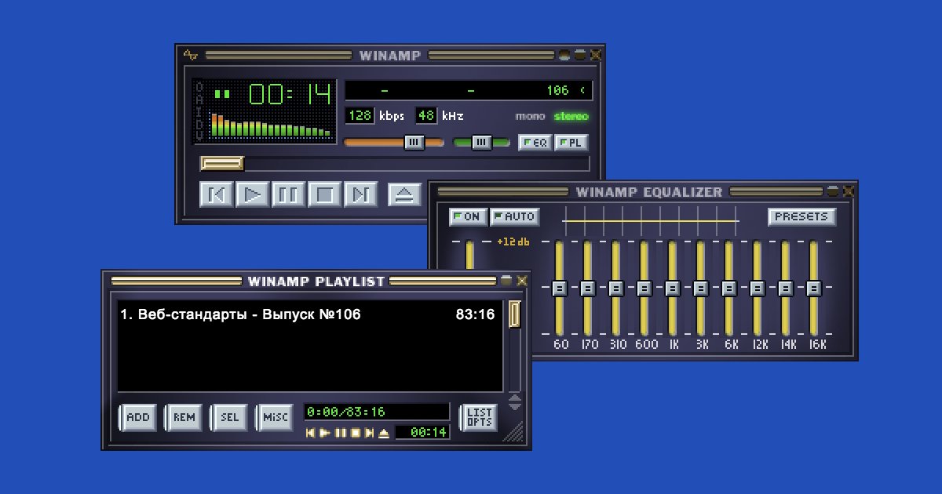Image resolution: width=942 pixels, height=494 pixels.
Task: Click the playlist 0:00/83:16 selection time display
Action: coord(377,412)
